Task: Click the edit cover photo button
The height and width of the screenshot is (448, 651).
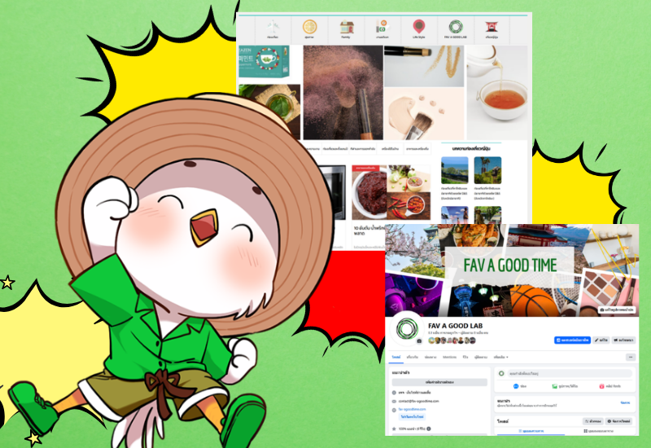Action: tap(618, 310)
